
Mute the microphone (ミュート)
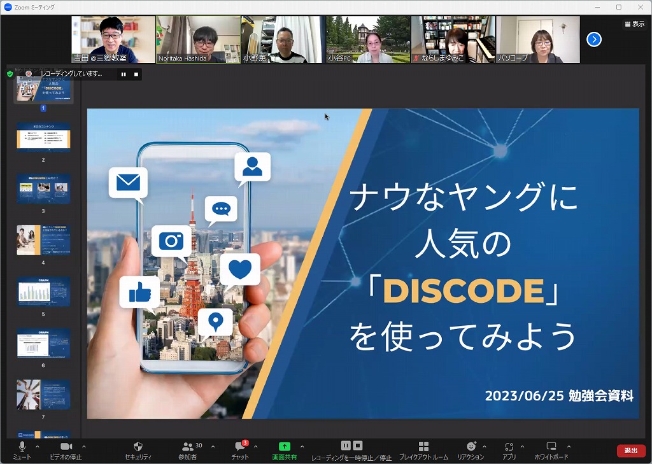point(22,447)
